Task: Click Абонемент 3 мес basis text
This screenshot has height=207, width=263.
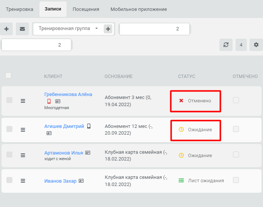Action: 128,101
